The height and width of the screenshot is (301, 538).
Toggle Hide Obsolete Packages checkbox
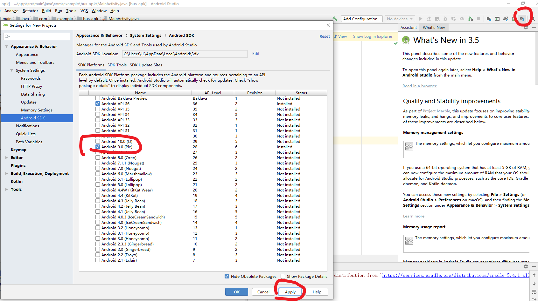(227, 276)
